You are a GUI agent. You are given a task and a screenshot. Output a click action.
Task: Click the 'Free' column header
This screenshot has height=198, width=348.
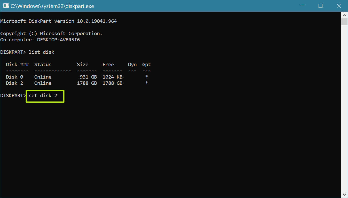pyautogui.click(x=108, y=65)
